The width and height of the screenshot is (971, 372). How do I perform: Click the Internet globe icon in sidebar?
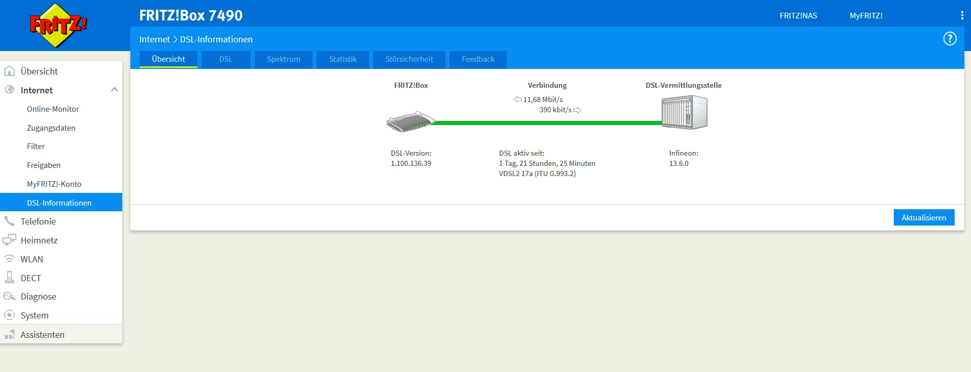tap(9, 90)
